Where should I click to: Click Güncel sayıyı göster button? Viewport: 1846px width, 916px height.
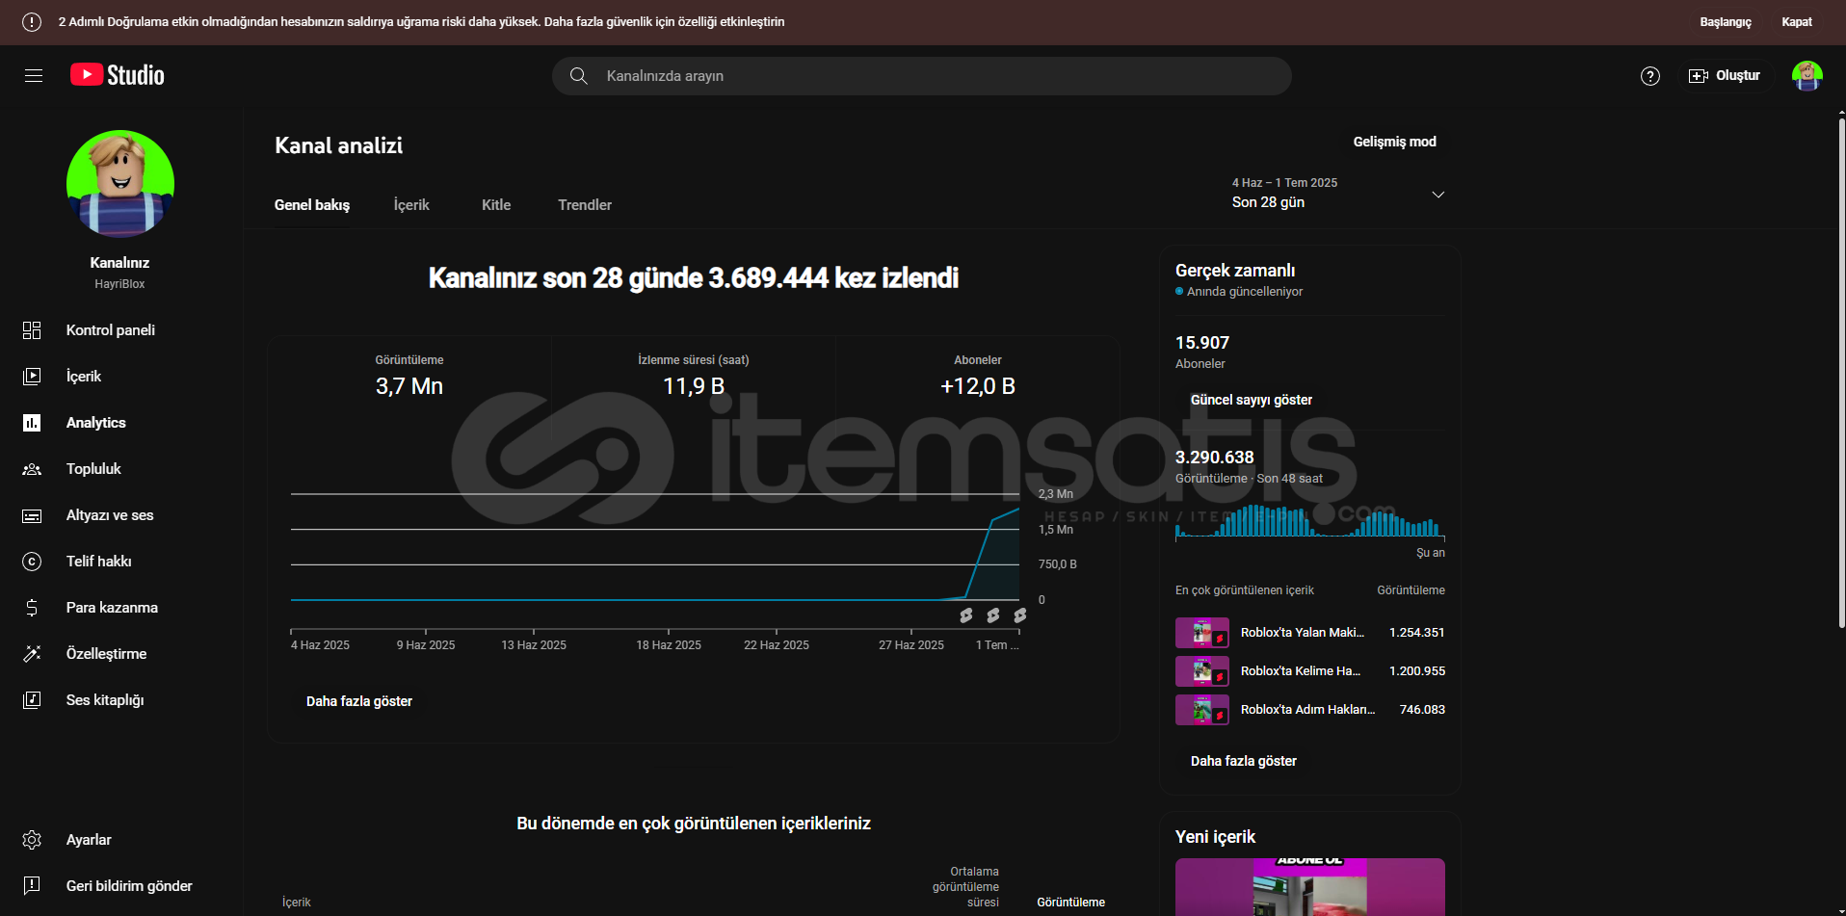pyautogui.click(x=1252, y=400)
